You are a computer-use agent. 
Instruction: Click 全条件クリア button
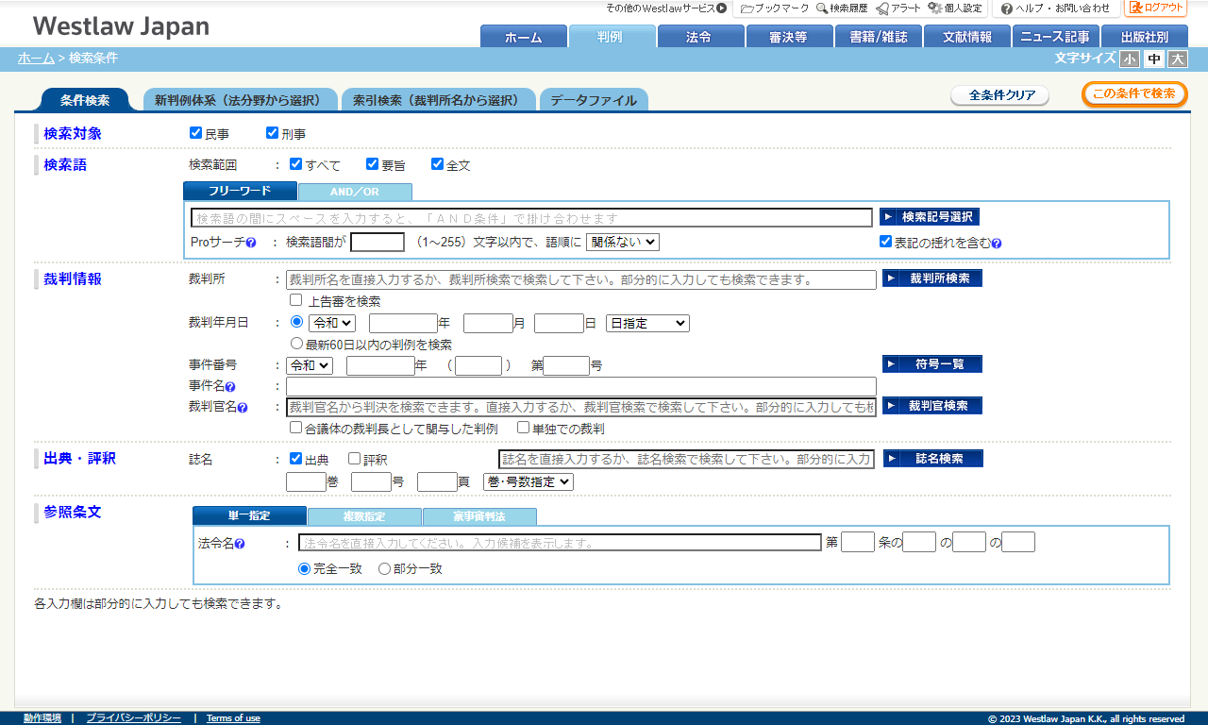point(999,95)
